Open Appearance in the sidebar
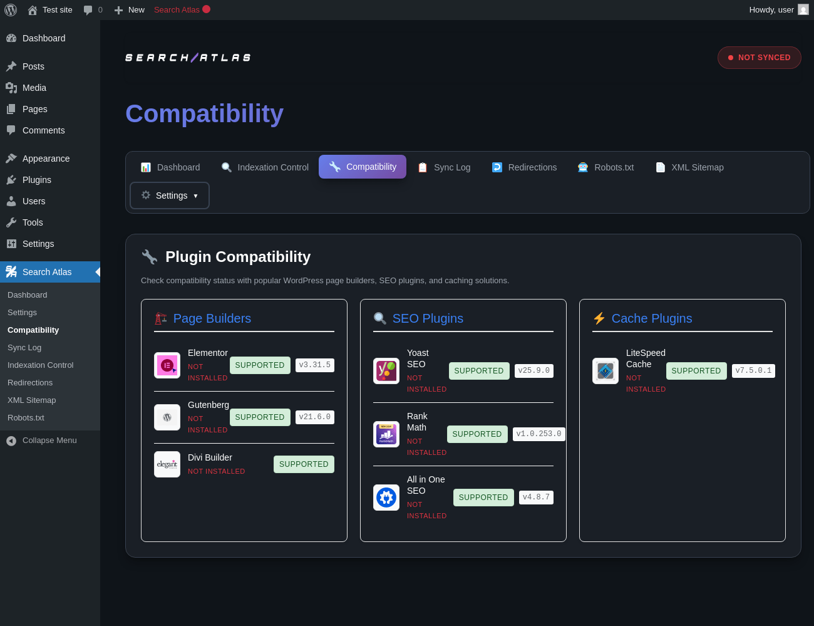This screenshot has height=626, width=814. (x=50, y=159)
